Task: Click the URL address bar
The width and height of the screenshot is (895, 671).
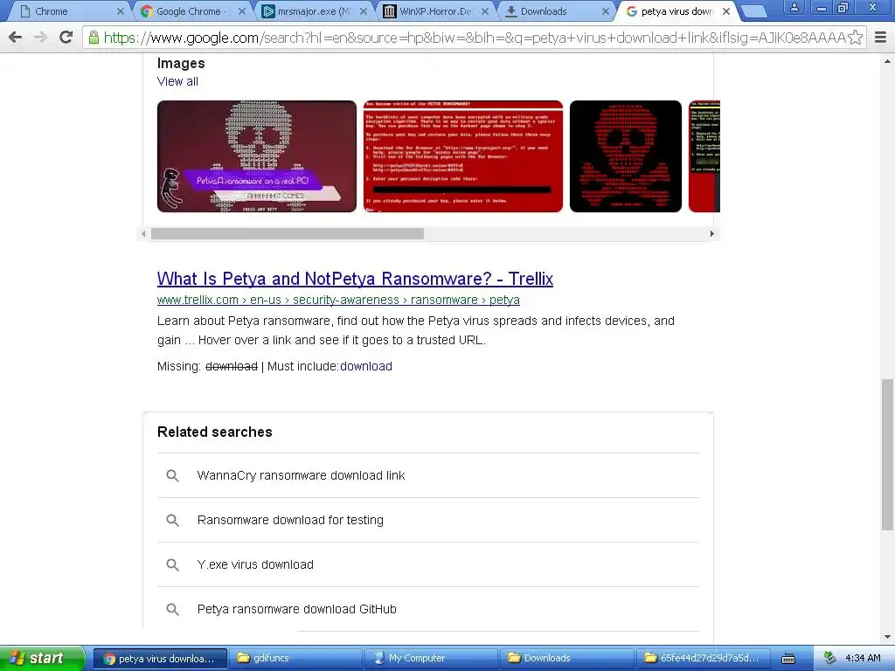Action: (475, 38)
